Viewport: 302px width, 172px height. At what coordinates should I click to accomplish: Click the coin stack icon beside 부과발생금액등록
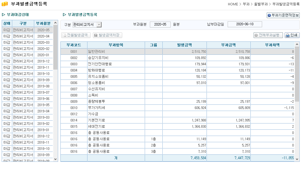(x=5, y=4)
